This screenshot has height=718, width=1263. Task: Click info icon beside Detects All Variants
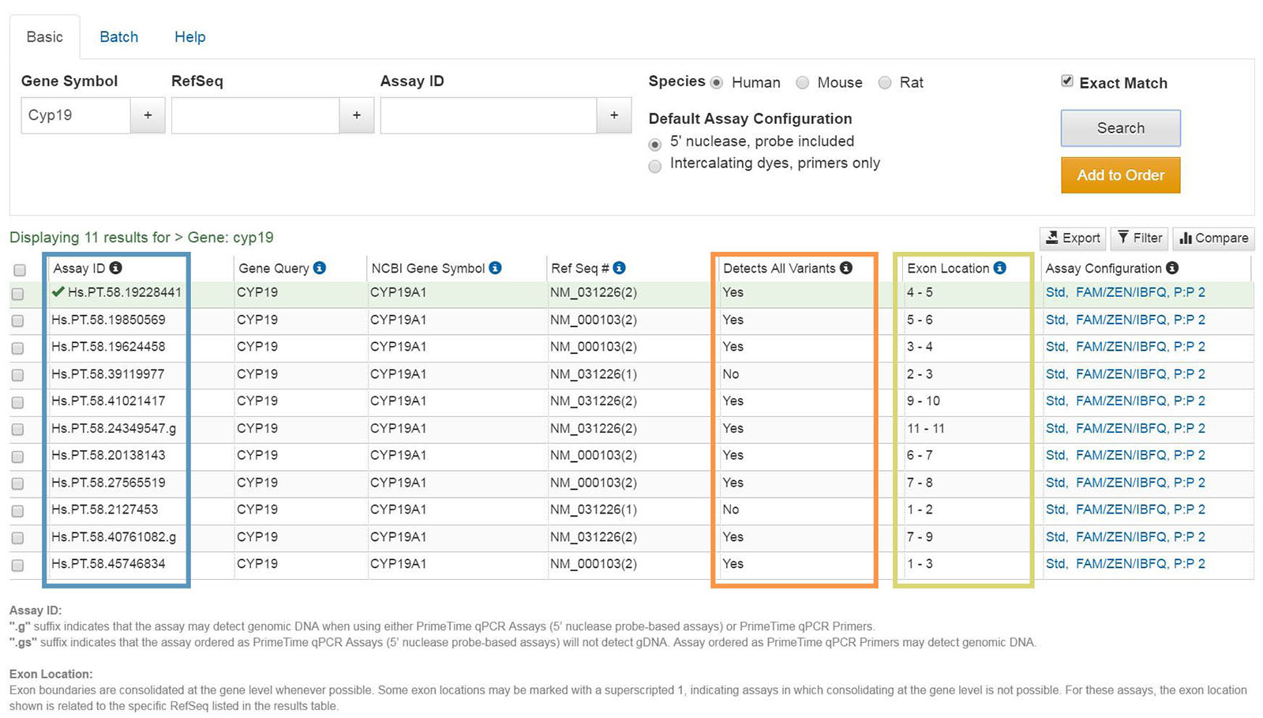pyautogui.click(x=846, y=268)
